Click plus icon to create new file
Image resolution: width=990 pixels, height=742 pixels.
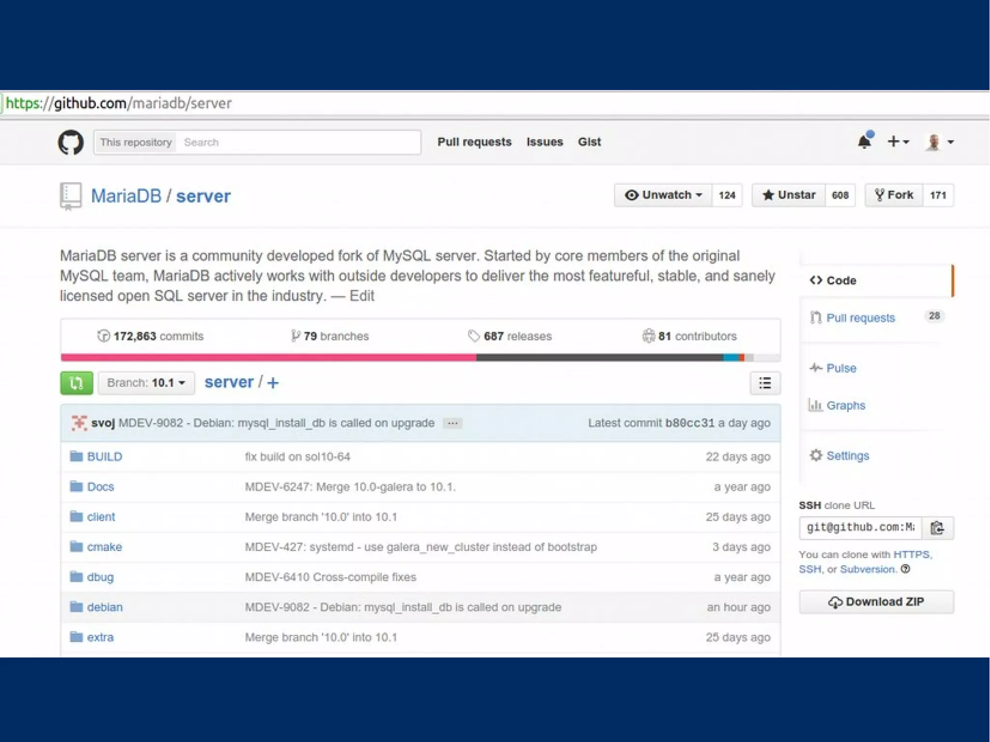click(273, 383)
